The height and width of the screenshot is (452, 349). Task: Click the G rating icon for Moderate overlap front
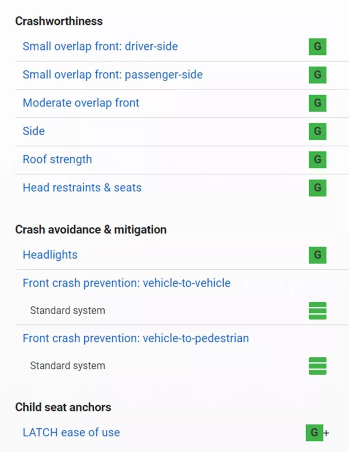pyautogui.click(x=317, y=103)
